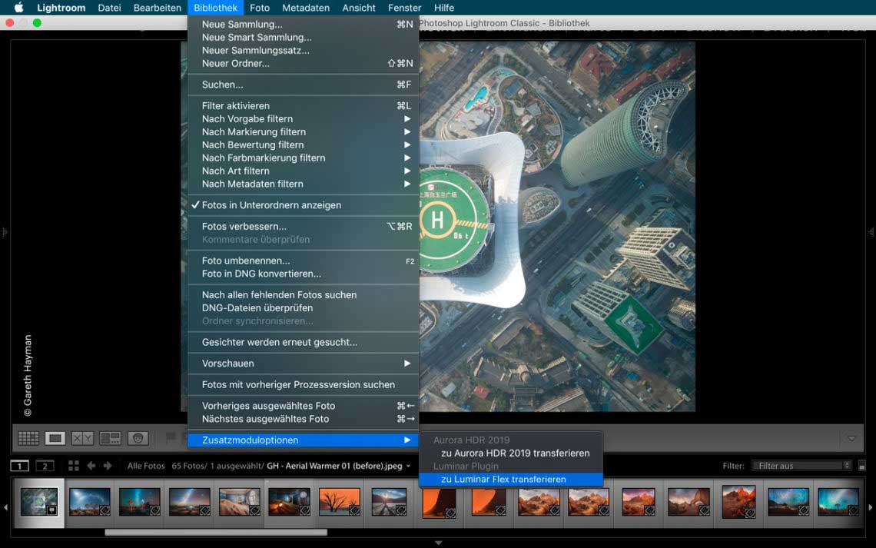Toggle second display button 2

coord(45,466)
